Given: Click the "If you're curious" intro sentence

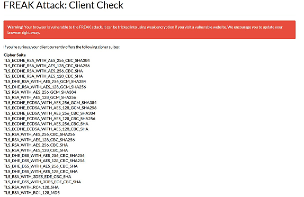Looking at the screenshot, I should 61,47.
